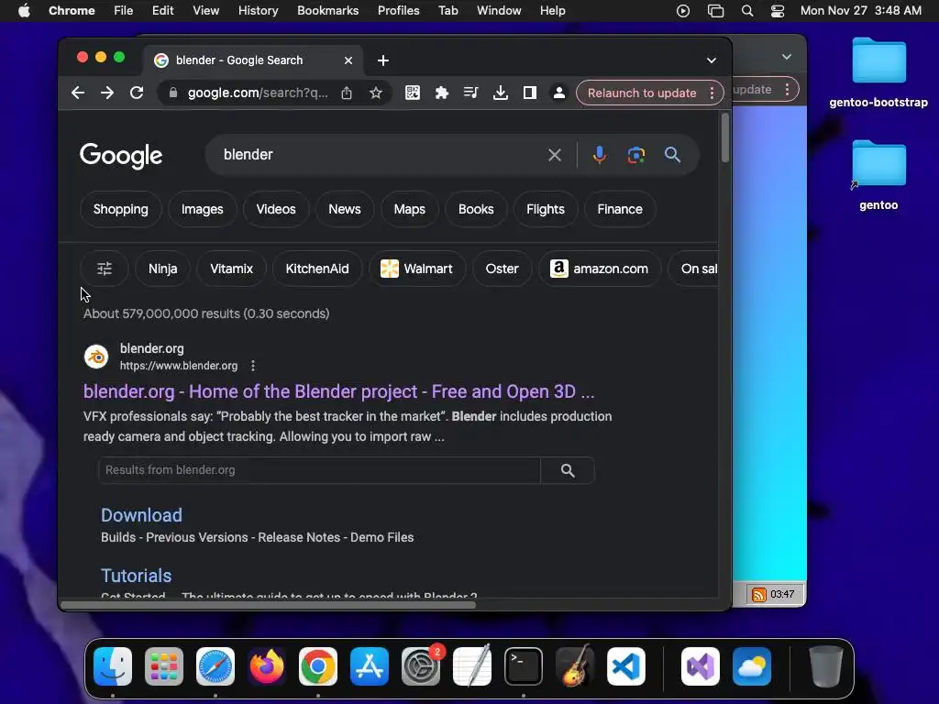Open the Bookmarks menu
The image size is (939, 704).
(328, 11)
